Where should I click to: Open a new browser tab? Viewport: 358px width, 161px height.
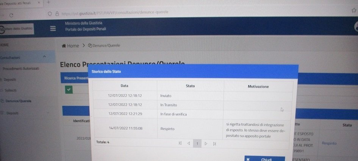[x=48, y=2]
